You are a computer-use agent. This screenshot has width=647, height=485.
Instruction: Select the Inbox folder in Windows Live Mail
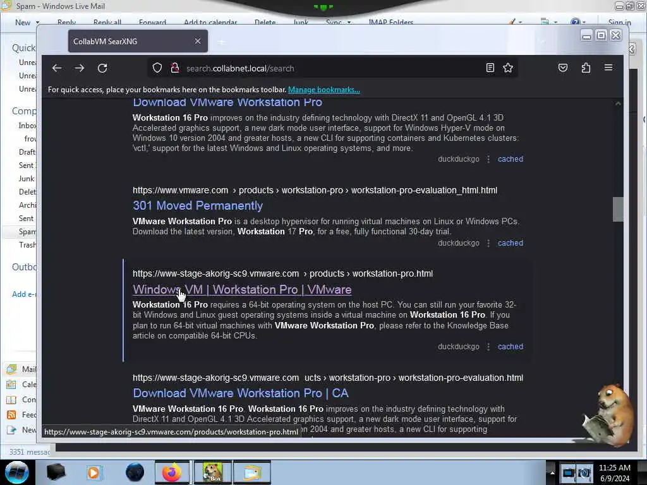coord(27,126)
